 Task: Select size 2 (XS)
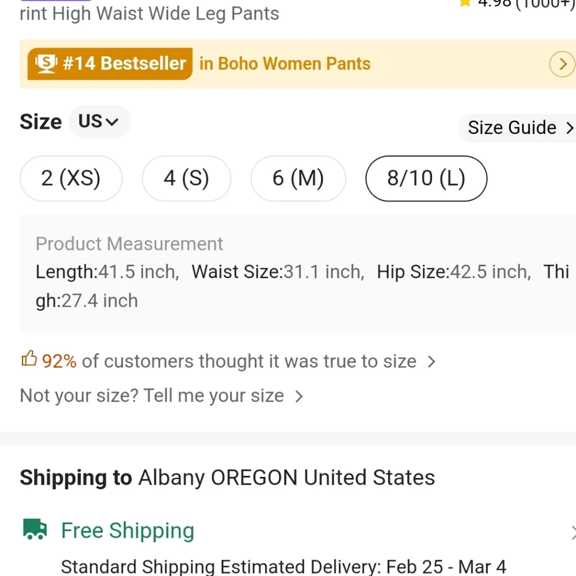pos(71,178)
